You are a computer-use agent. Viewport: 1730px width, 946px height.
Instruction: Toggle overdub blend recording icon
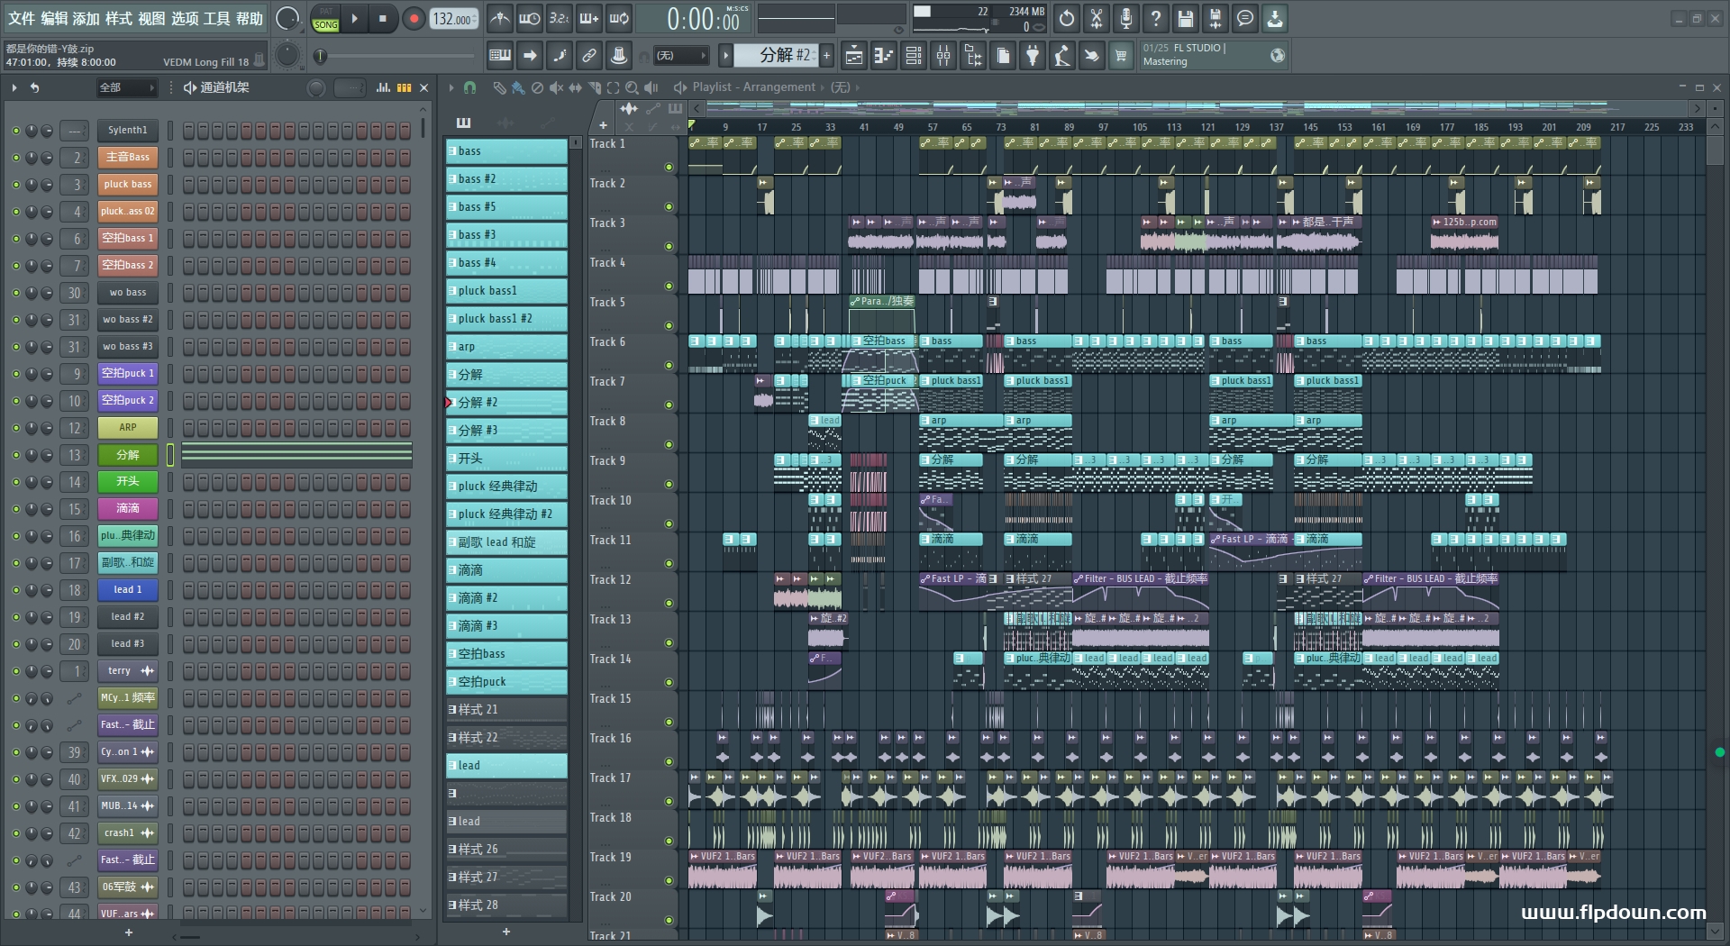[x=589, y=18]
